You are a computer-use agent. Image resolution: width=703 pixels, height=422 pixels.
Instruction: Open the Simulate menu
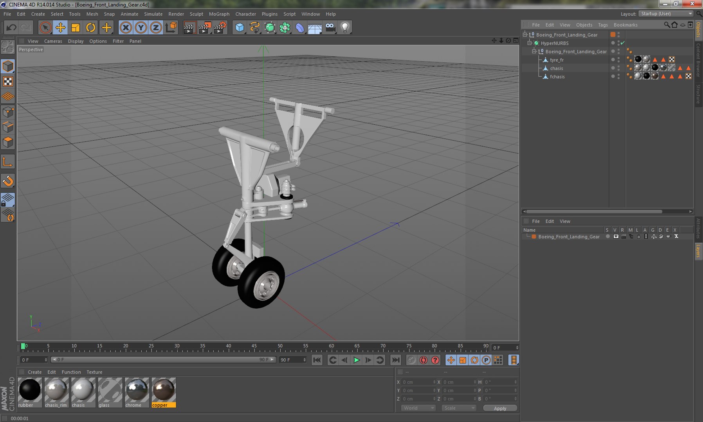153,14
